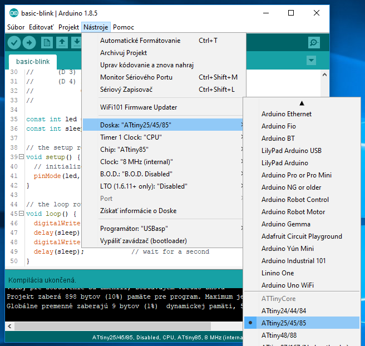The width and height of the screenshot is (365, 346).
Task: Expand the Clock 8 MHz submenu
Action: [x=163, y=162]
